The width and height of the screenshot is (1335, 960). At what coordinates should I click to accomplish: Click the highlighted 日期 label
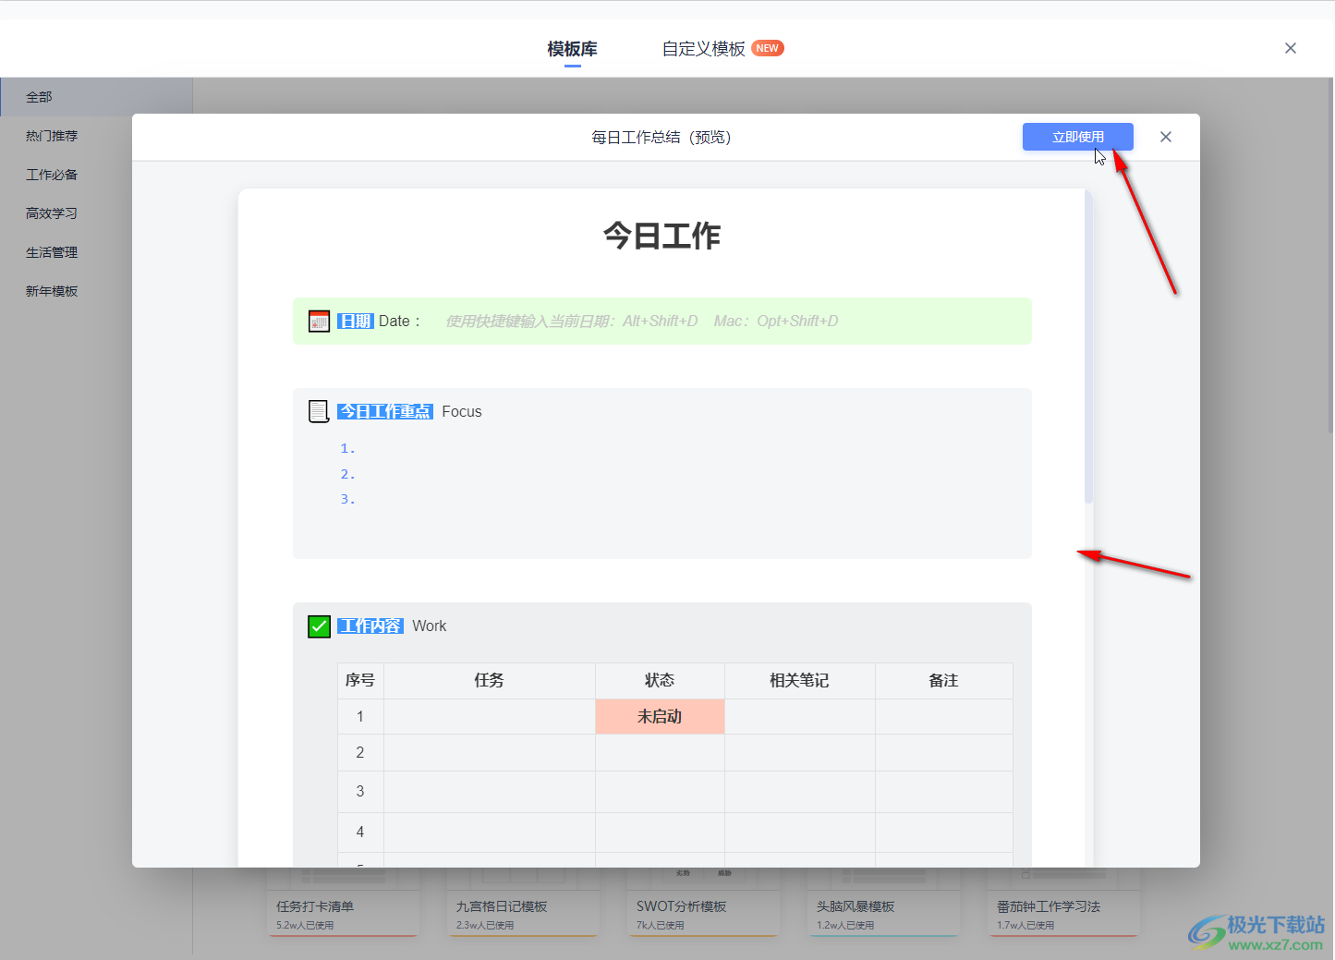point(356,321)
